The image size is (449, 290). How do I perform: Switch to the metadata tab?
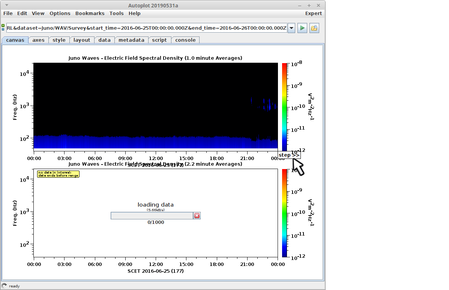point(131,40)
